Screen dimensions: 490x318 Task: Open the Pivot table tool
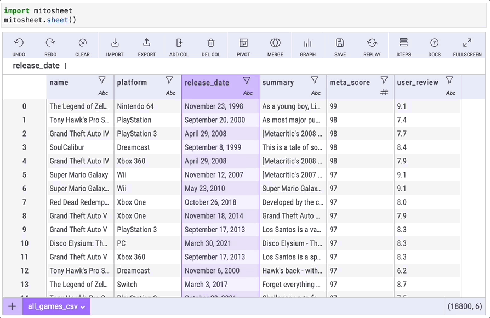tap(243, 47)
